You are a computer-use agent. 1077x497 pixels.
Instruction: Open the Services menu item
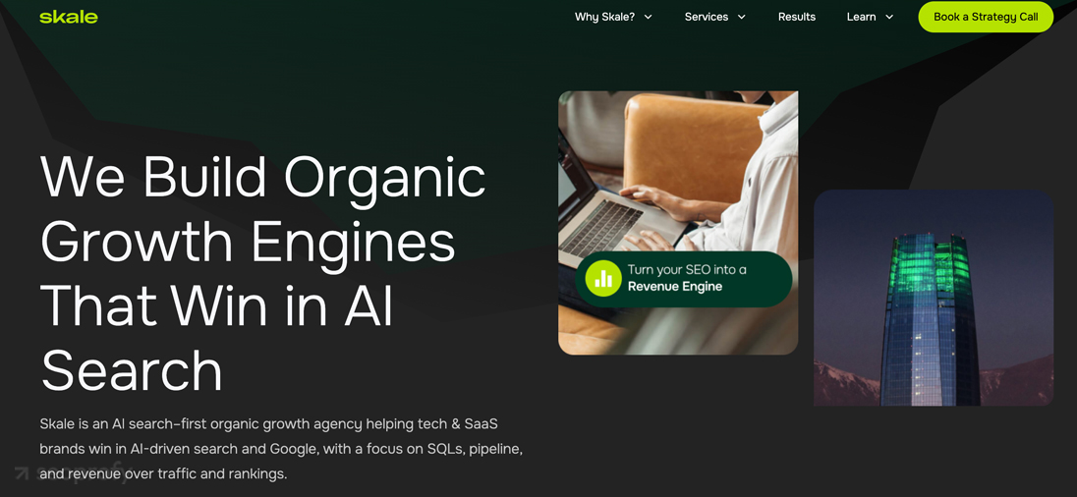(x=707, y=17)
